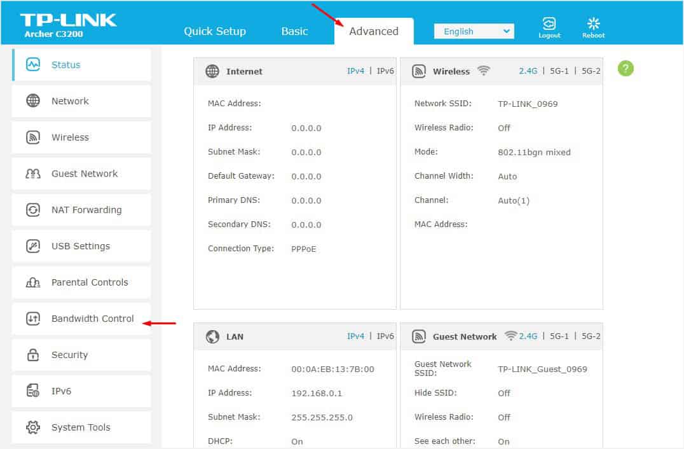Click the TP-LINK_Guest_0969 SSID value
The height and width of the screenshot is (449, 684).
click(543, 369)
